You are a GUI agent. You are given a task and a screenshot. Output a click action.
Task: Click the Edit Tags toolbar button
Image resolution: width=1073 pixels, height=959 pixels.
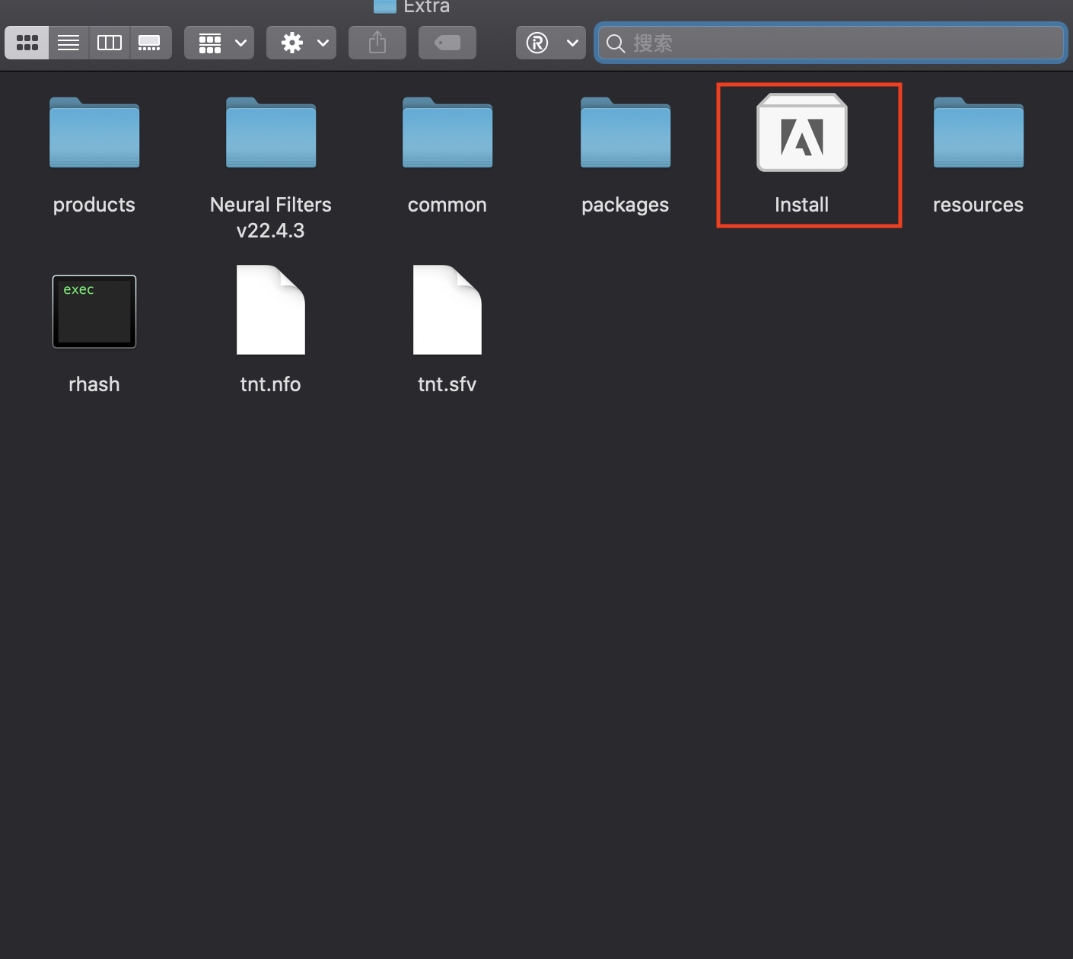[x=447, y=43]
